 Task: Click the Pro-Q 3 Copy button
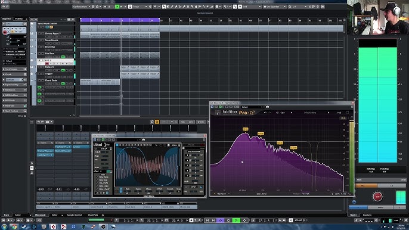pyautogui.click(x=283, y=113)
